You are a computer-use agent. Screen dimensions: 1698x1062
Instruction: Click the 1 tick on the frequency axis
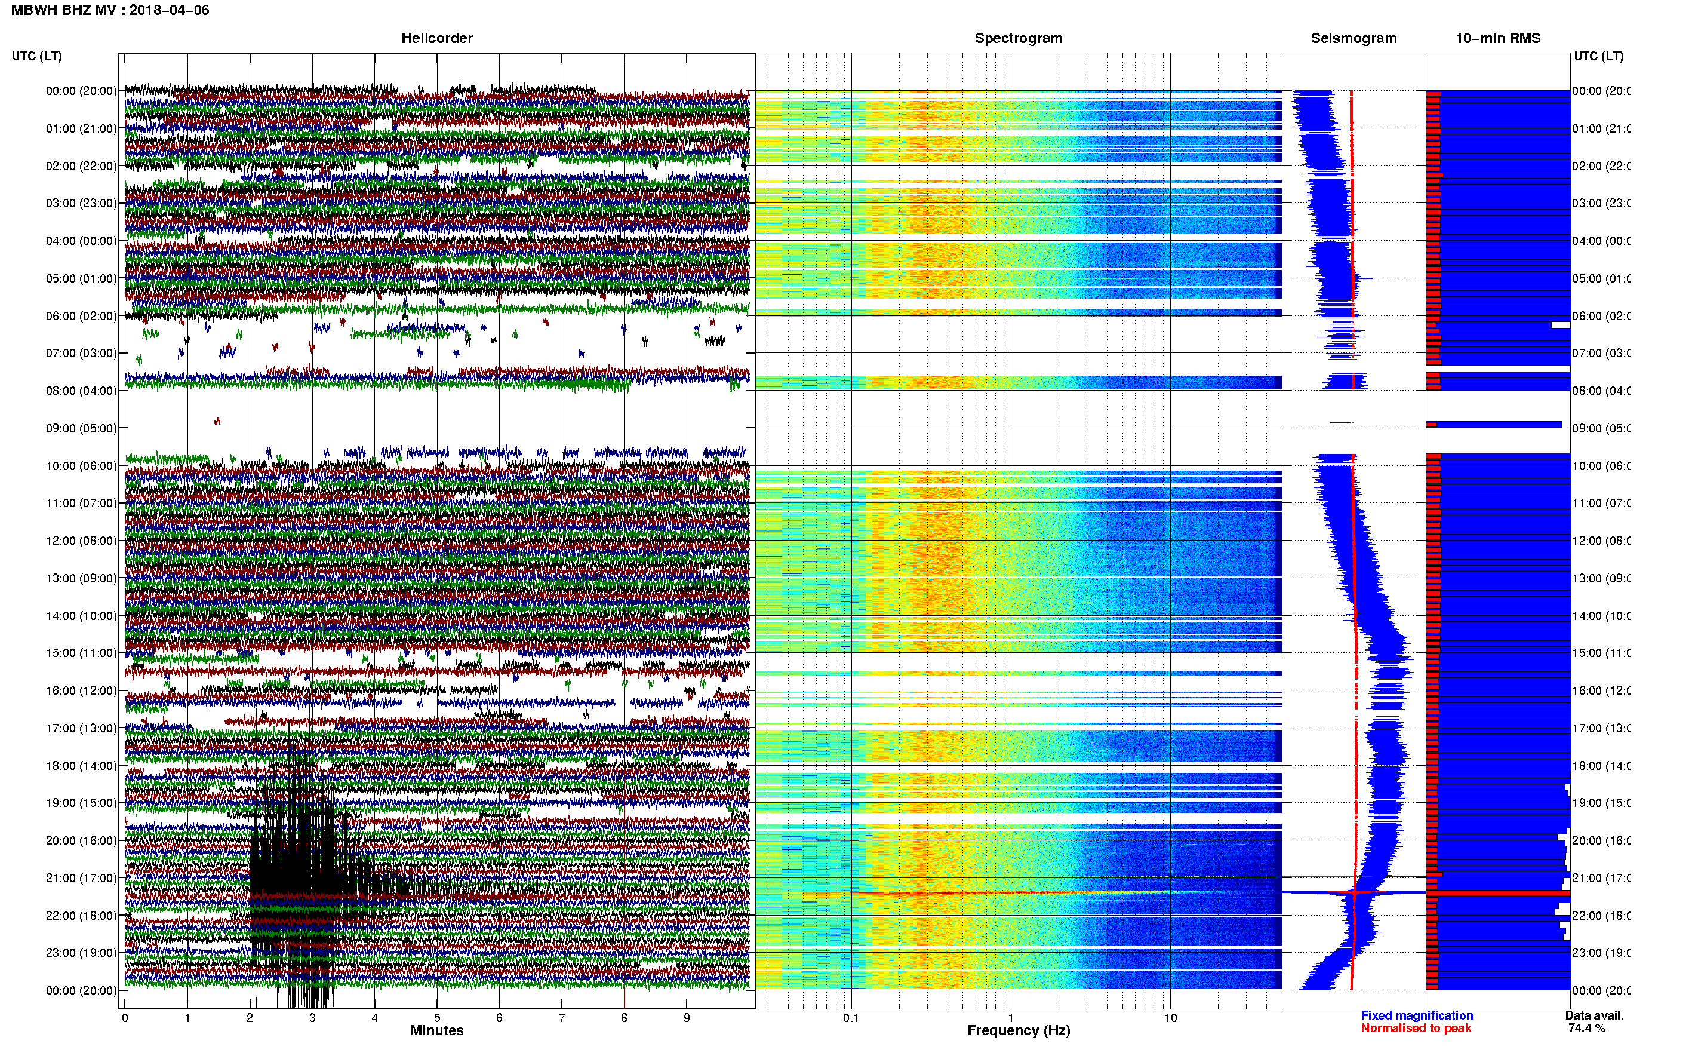coord(1011,1018)
